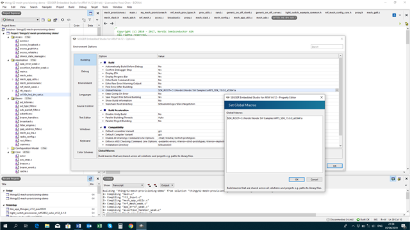The image size is (410, 230).
Task: Select the Source Control options category
Action: 85,106
